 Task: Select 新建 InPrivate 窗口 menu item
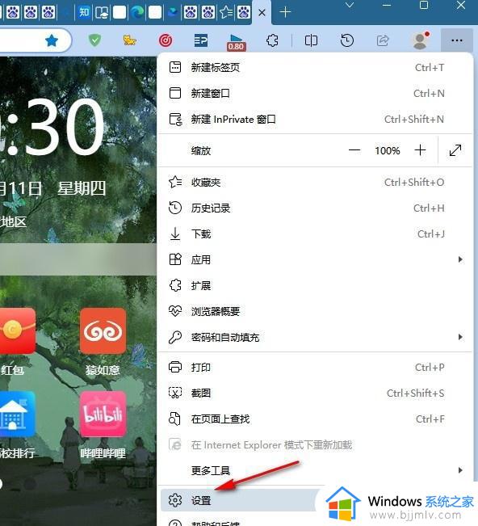pos(315,119)
